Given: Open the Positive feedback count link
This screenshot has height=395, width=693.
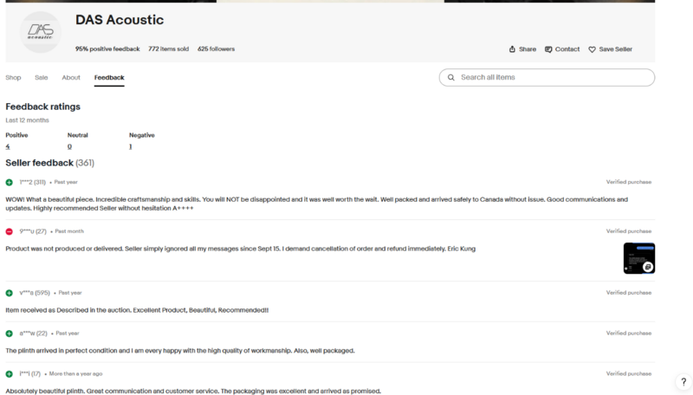Looking at the screenshot, I should click(8, 146).
